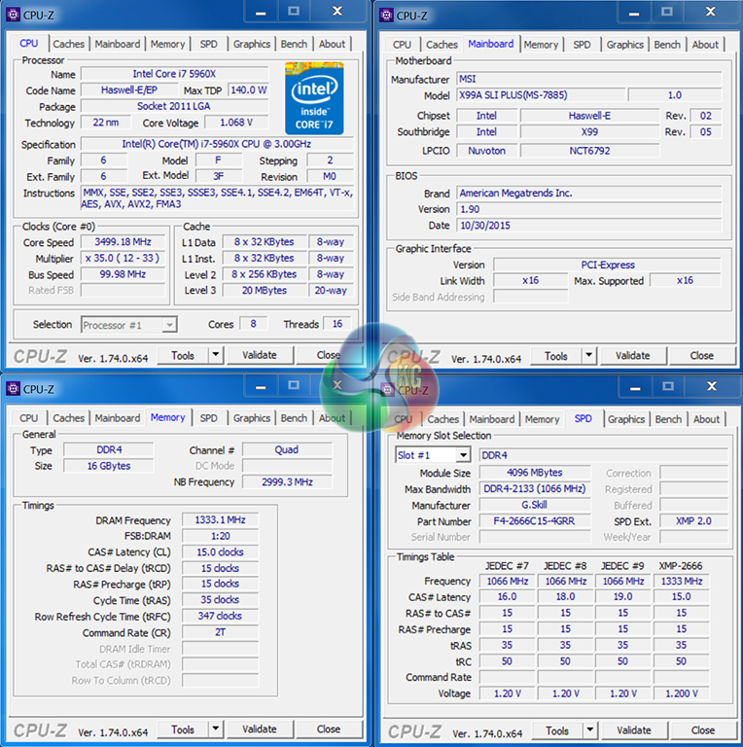This screenshot has height=747, width=743.
Task: Click Validate button in CPU window
Action: pyautogui.click(x=260, y=355)
